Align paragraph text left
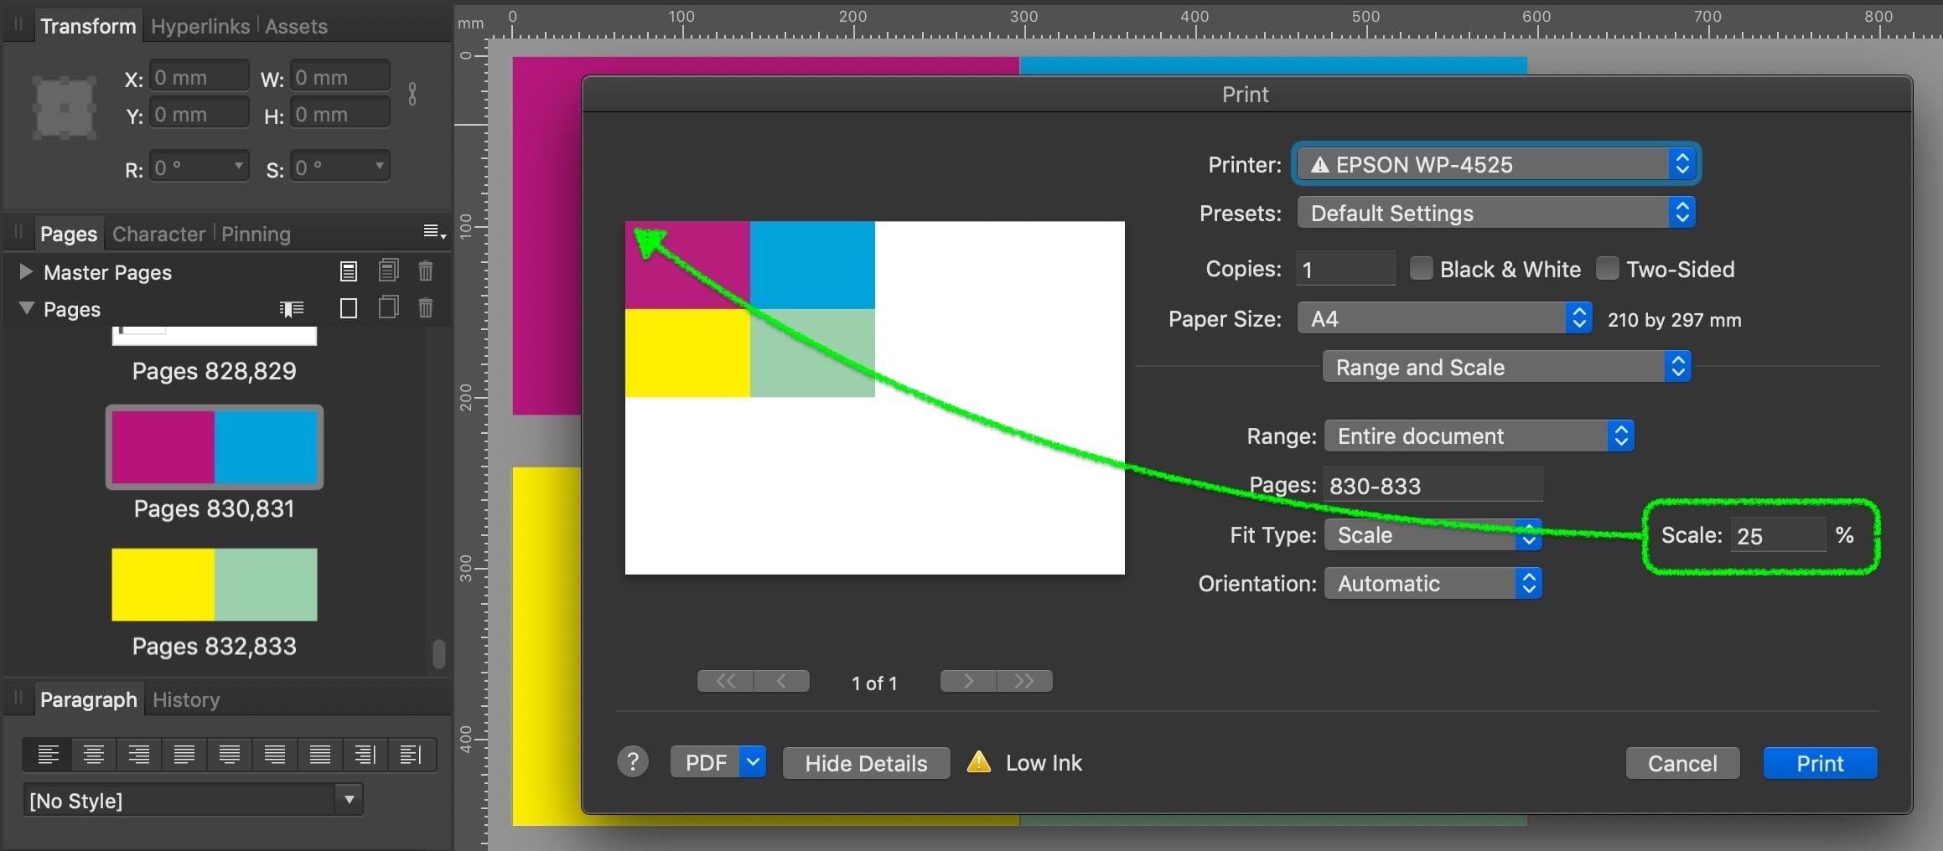Screen dimensions: 1943x851 [49, 755]
